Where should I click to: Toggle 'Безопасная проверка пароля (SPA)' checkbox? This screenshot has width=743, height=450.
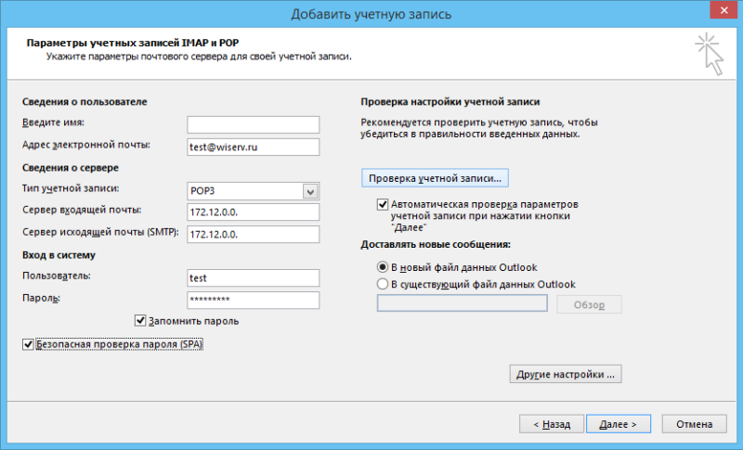(28, 344)
